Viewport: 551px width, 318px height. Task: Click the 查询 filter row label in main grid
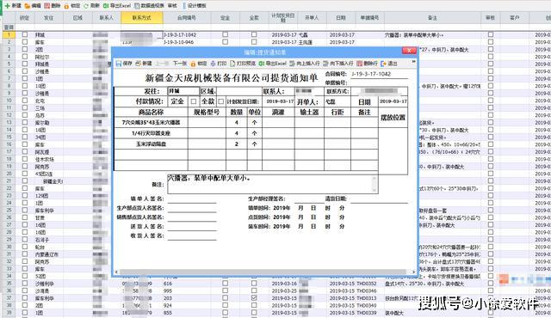(x=9, y=28)
